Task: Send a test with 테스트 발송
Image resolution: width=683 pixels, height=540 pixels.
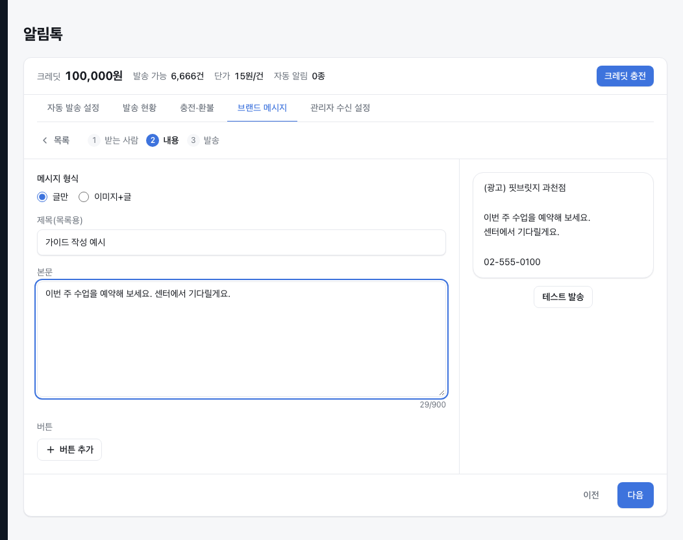Action: (563, 297)
